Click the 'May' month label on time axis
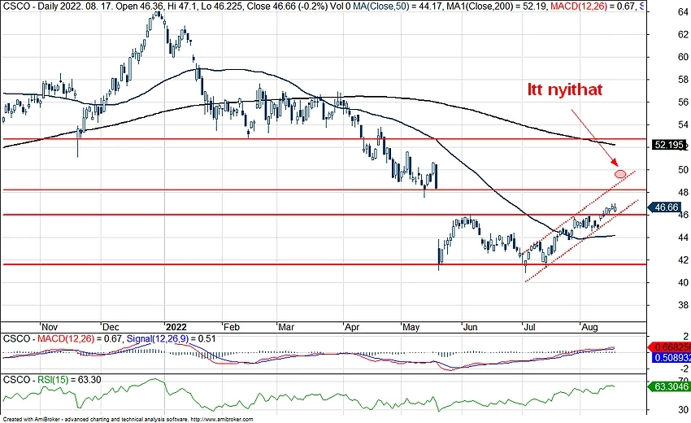 click(x=411, y=327)
